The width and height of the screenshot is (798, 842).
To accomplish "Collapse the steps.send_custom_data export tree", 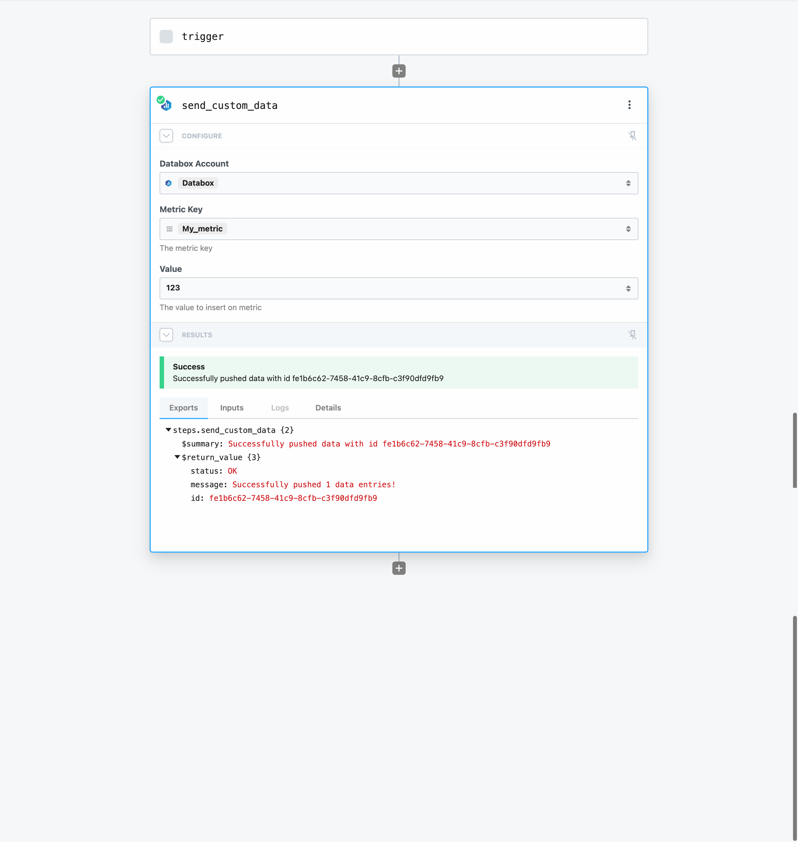I will (168, 430).
